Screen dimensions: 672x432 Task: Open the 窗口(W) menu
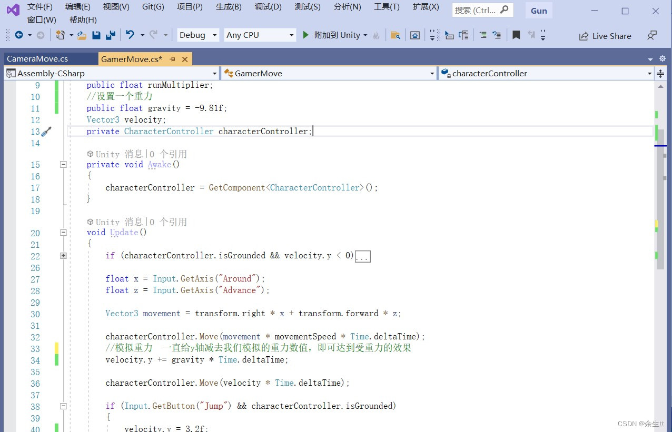pos(42,19)
